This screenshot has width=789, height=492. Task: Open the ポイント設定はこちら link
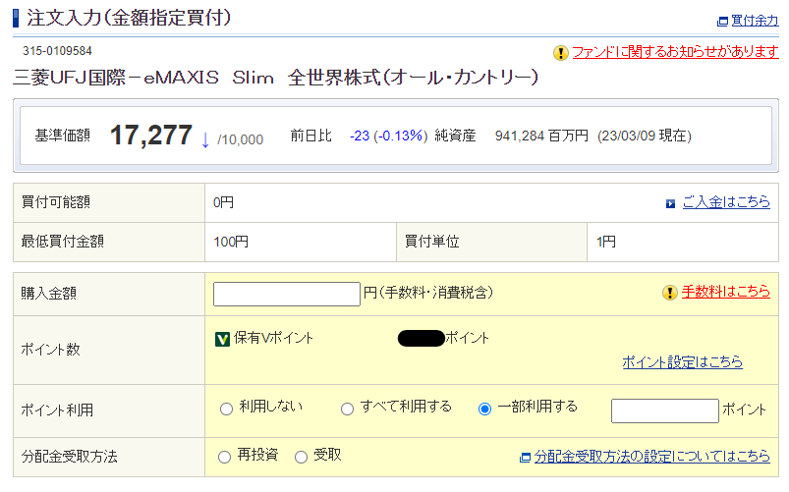click(682, 362)
